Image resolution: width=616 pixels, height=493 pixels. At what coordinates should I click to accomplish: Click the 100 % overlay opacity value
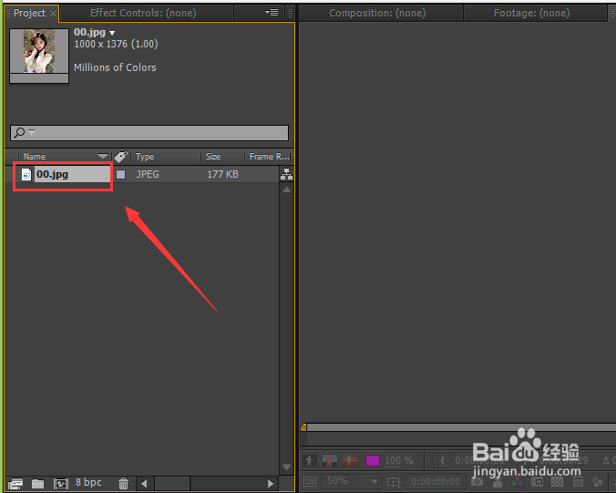399,460
